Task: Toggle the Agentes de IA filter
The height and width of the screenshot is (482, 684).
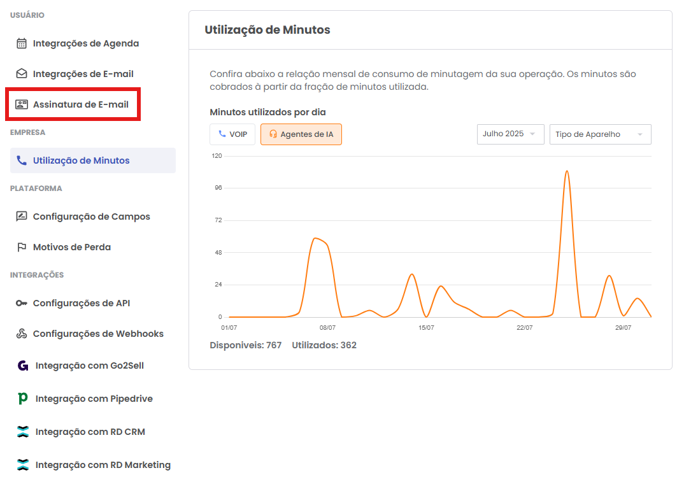Action: tap(301, 134)
